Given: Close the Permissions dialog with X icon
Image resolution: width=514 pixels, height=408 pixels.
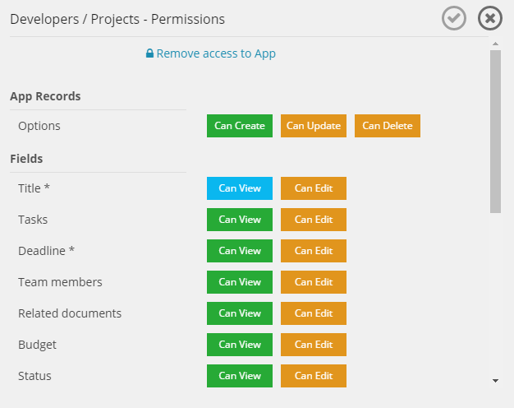Looking at the screenshot, I should tap(489, 18).
